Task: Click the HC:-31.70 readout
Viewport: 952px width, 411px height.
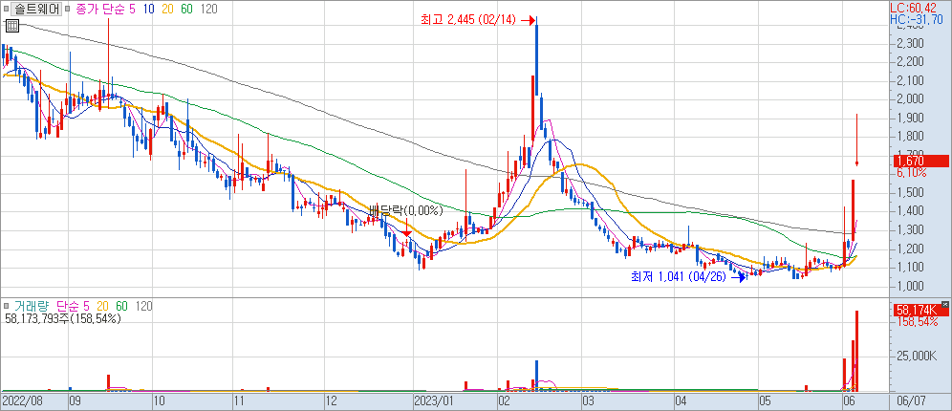Action: pos(917,19)
